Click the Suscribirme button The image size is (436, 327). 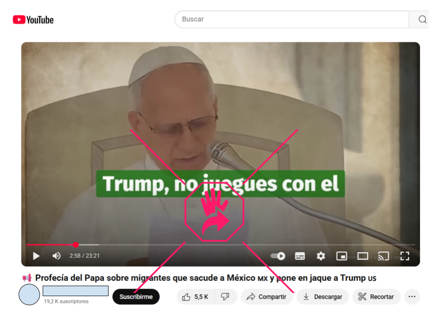coord(136,297)
